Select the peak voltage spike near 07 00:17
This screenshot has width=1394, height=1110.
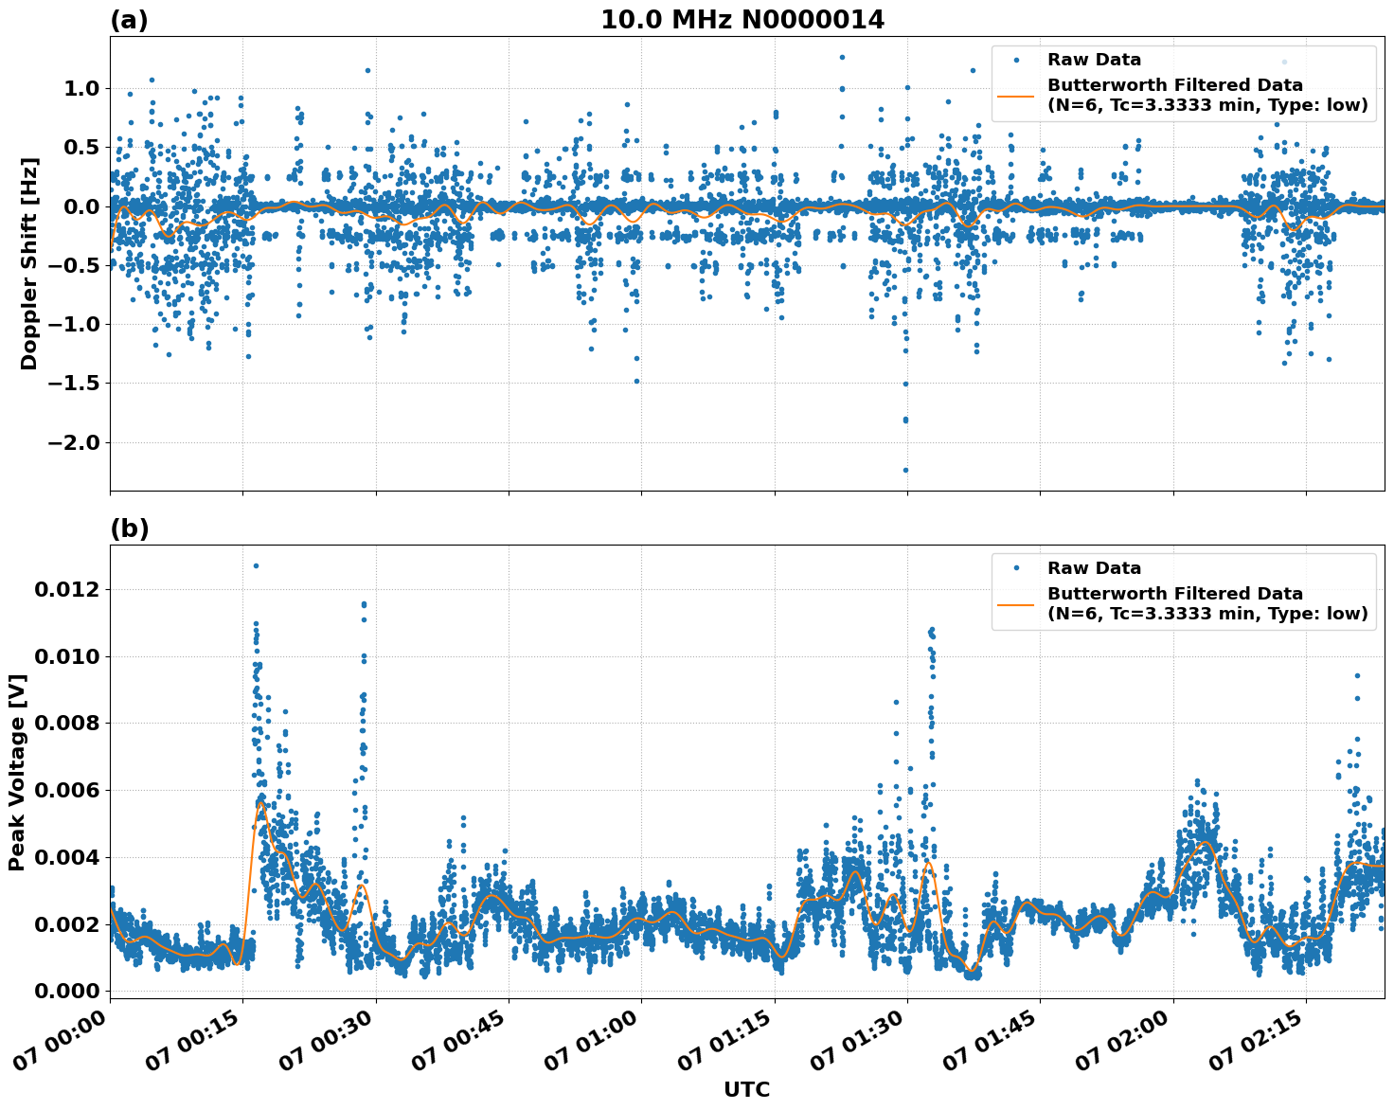point(257,564)
